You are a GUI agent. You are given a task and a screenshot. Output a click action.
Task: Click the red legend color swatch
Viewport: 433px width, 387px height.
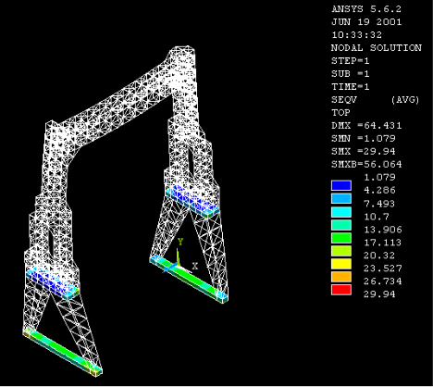point(341,290)
